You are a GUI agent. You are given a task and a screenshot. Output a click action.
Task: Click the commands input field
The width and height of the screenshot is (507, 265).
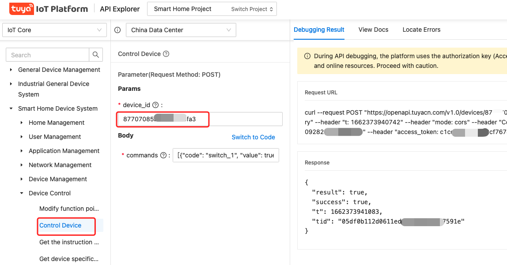226,155
